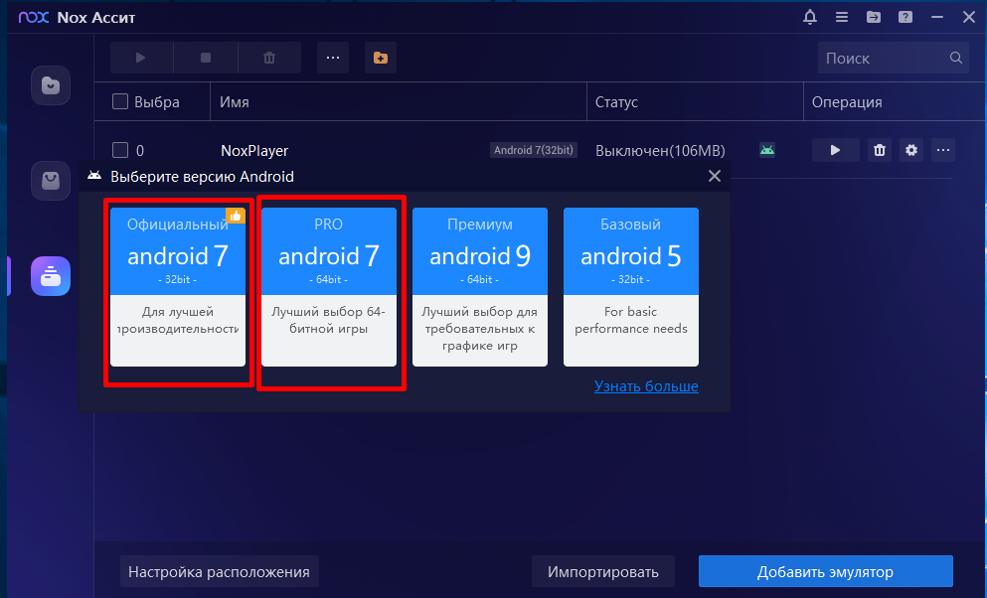
Task: Delete NoxPlayer using row trash icon
Action: click(x=880, y=150)
